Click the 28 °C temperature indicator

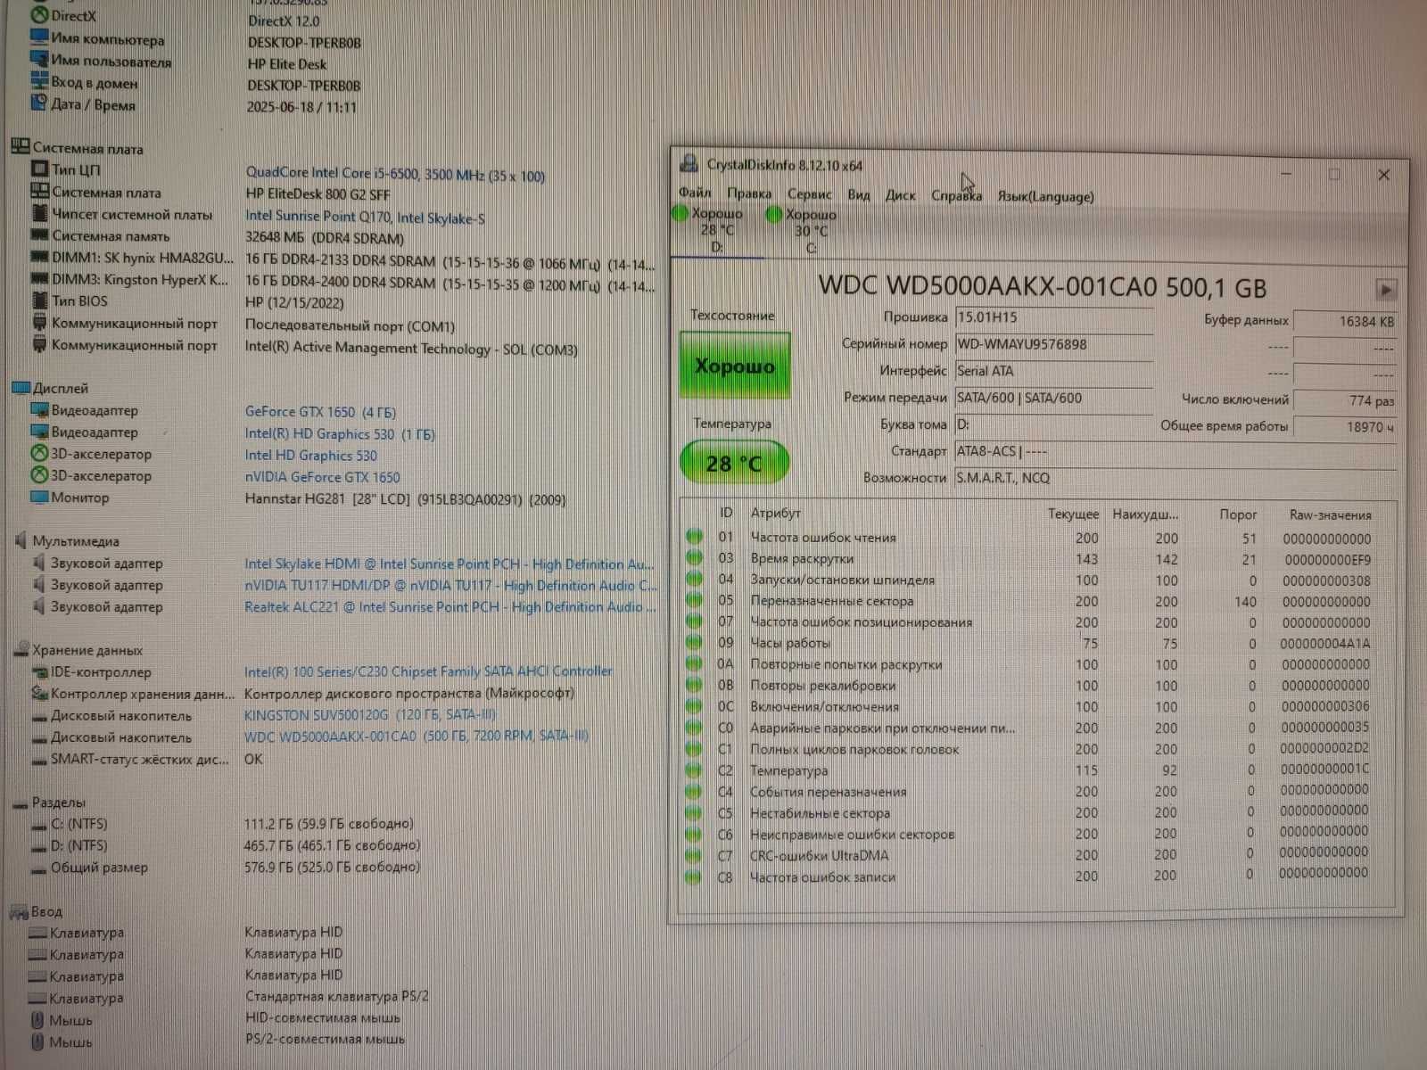(x=734, y=464)
